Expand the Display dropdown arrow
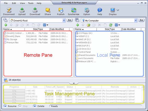Image resolution: width=148 pixels, height=111 pixels. [x=118, y=10]
